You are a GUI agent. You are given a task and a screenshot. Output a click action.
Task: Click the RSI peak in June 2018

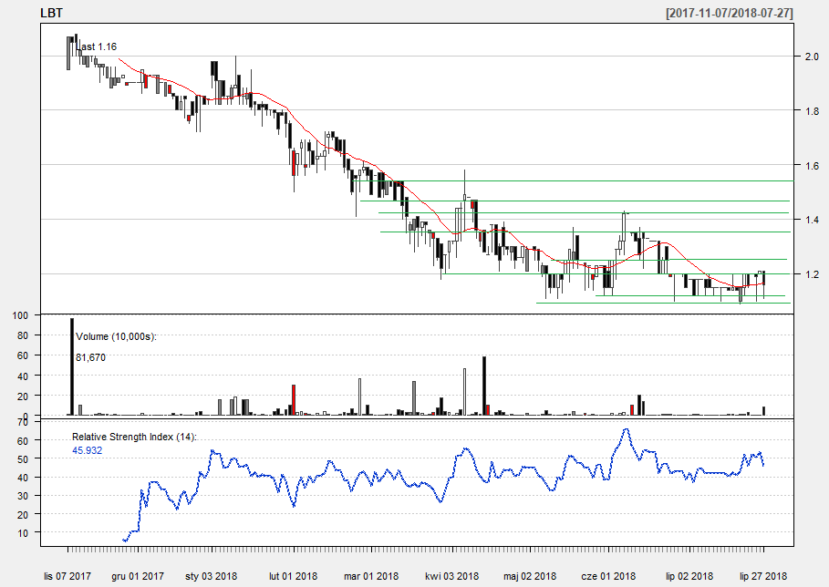(x=626, y=429)
